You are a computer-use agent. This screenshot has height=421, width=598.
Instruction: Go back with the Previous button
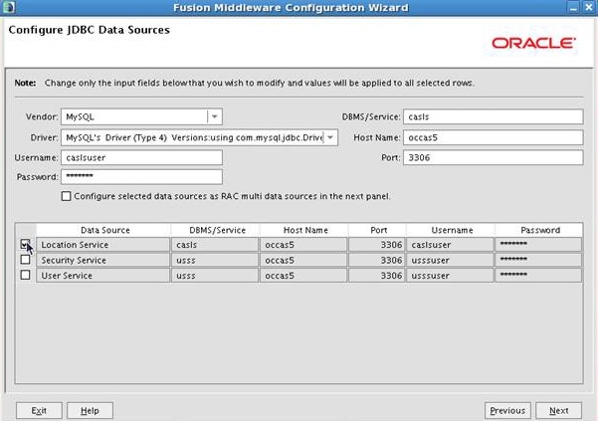point(506,410)
